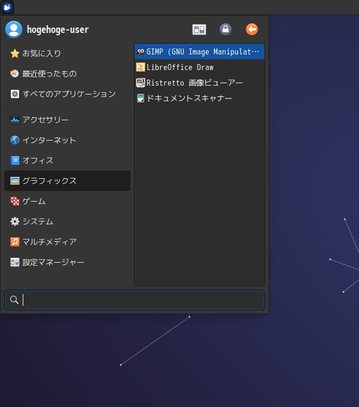
Task: Click the Xfce Whisker menu panel button
Action: tap(7, 7)
